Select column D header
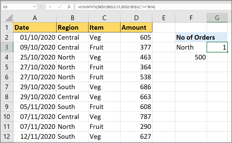Screen dimensions: 232x143 (136, 18)
